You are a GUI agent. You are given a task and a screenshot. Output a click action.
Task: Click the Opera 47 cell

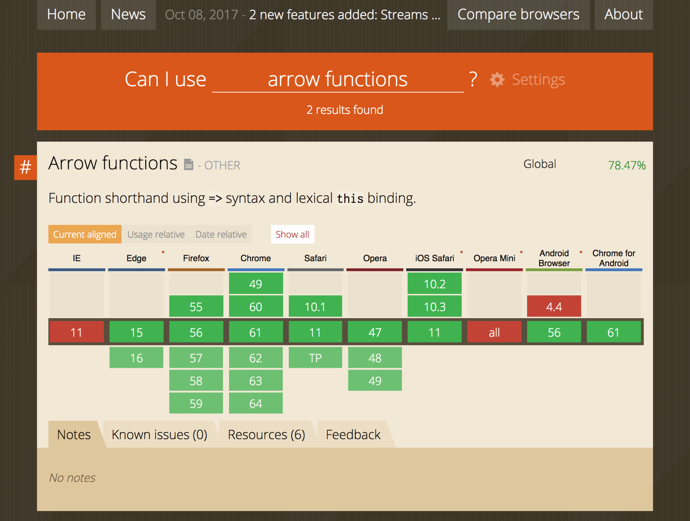pyautogui.click(x=375, y=332)
